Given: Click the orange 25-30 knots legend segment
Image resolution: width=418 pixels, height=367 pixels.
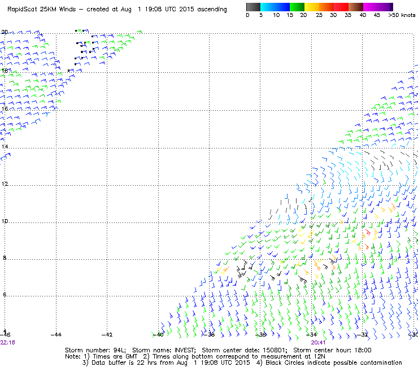Looking at the screenshot, I should pos(326,7).
